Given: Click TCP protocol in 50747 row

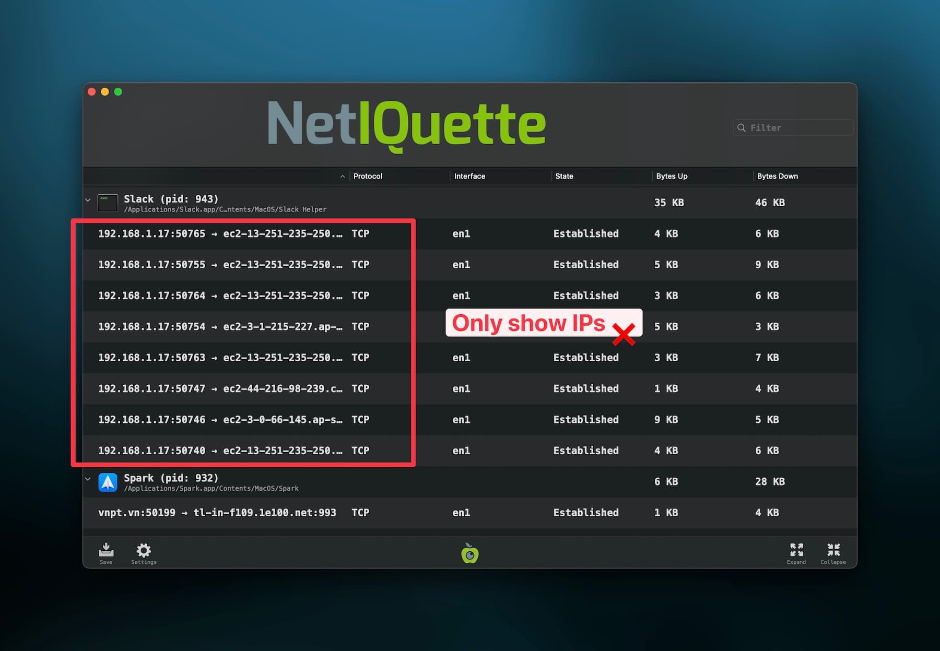Looking at the screenshot, I should pyautogui.click(x=360, y=389).
